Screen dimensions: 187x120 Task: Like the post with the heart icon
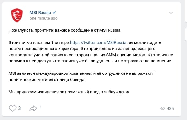coord(13,108)
